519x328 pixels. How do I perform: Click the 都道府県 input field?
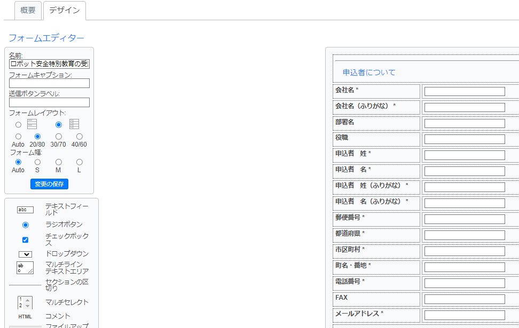[x=465, y=235]
